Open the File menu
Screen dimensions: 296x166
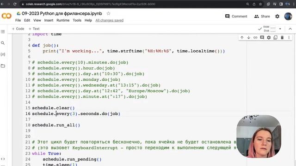[18, 20]
